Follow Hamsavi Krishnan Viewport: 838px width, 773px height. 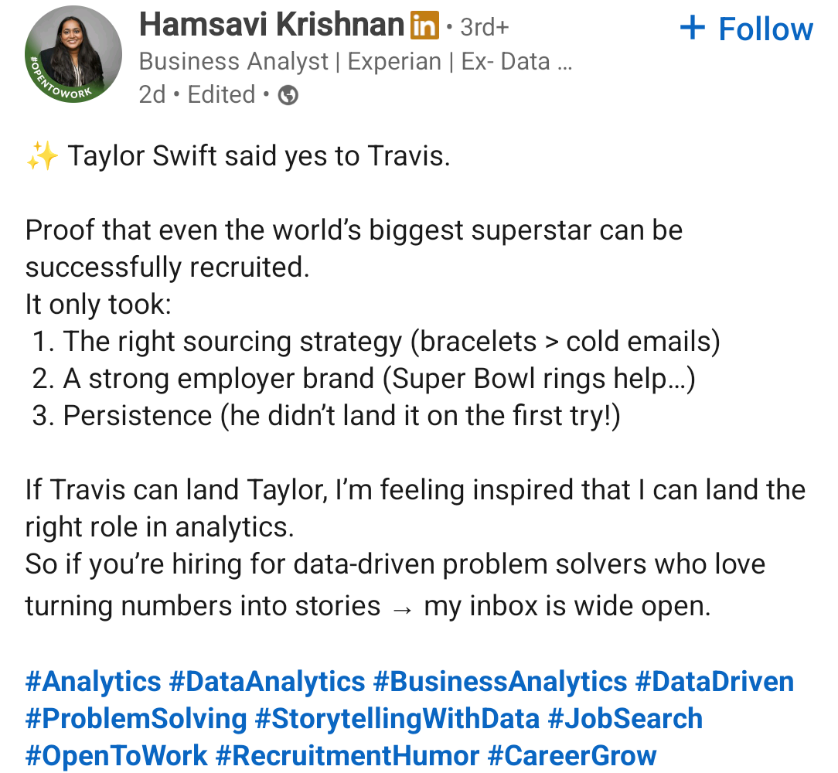click(x=747, y=29)
